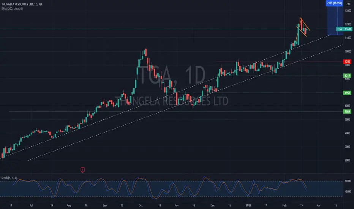Click the Jul date label on time axis
This screenshot has height=209, width=354.
click(31, 205)
